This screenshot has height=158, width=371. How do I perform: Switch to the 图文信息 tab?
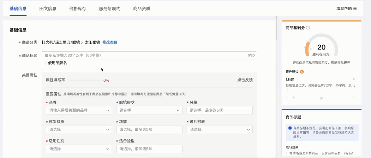[x=48, y=9]
